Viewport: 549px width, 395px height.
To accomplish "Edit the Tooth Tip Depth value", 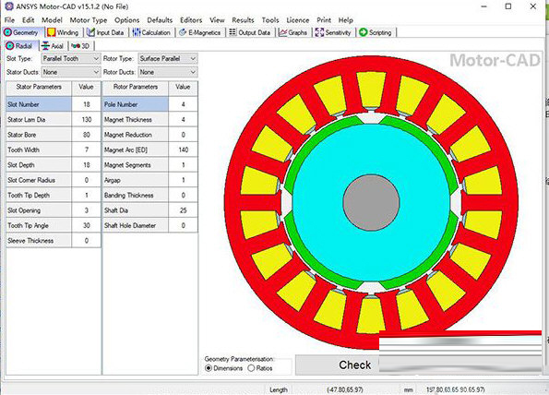I will 86,195.
